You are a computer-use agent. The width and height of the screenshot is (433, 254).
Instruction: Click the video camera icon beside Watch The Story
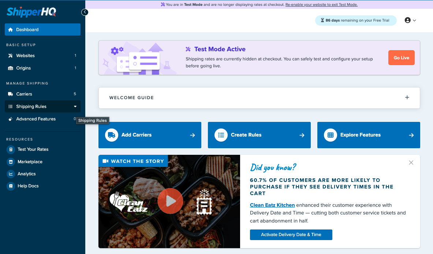point(105,161)
